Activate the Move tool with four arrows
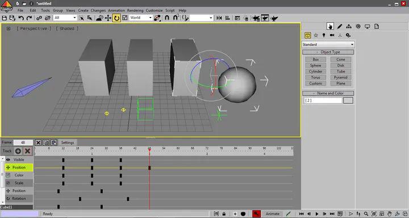 tap(108, 18)
